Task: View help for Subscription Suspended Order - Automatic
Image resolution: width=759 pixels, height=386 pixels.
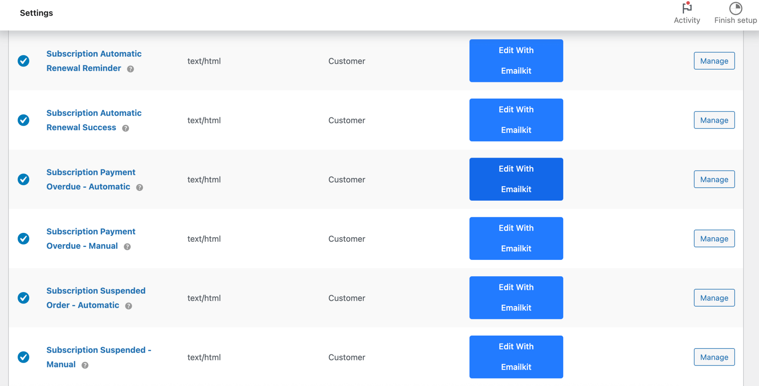Action: (128, 306)
